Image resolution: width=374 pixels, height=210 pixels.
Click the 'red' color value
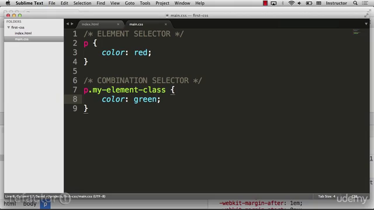[140, 52]
